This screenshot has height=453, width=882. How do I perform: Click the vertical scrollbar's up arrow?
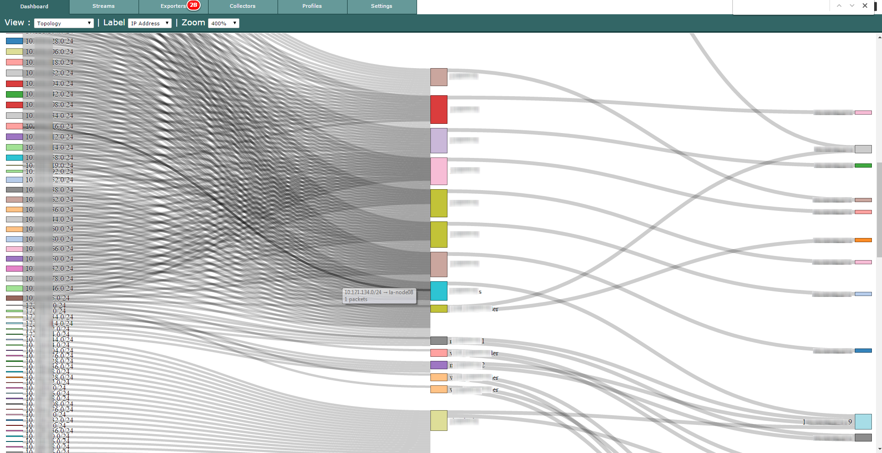[879, 37]
